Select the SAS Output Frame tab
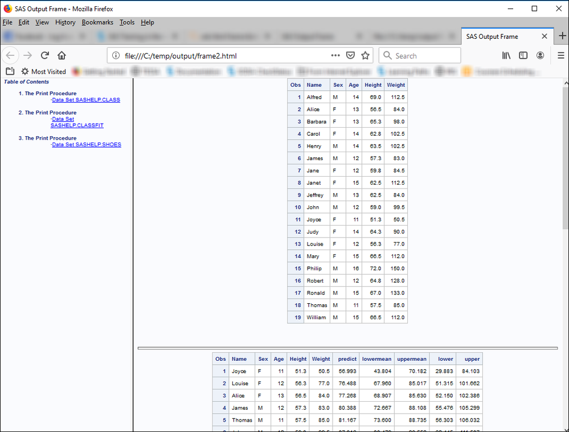This screenshot has height=432, width=569. [507, 36]
